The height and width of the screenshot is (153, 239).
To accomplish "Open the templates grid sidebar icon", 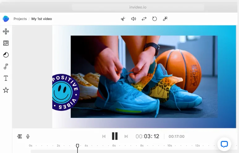I will pyautogui.click(x=6, y=31).
